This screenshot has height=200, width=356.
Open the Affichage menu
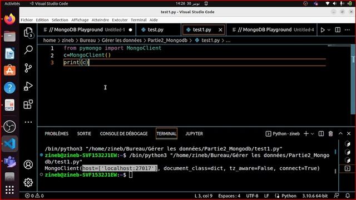point(80,20)
